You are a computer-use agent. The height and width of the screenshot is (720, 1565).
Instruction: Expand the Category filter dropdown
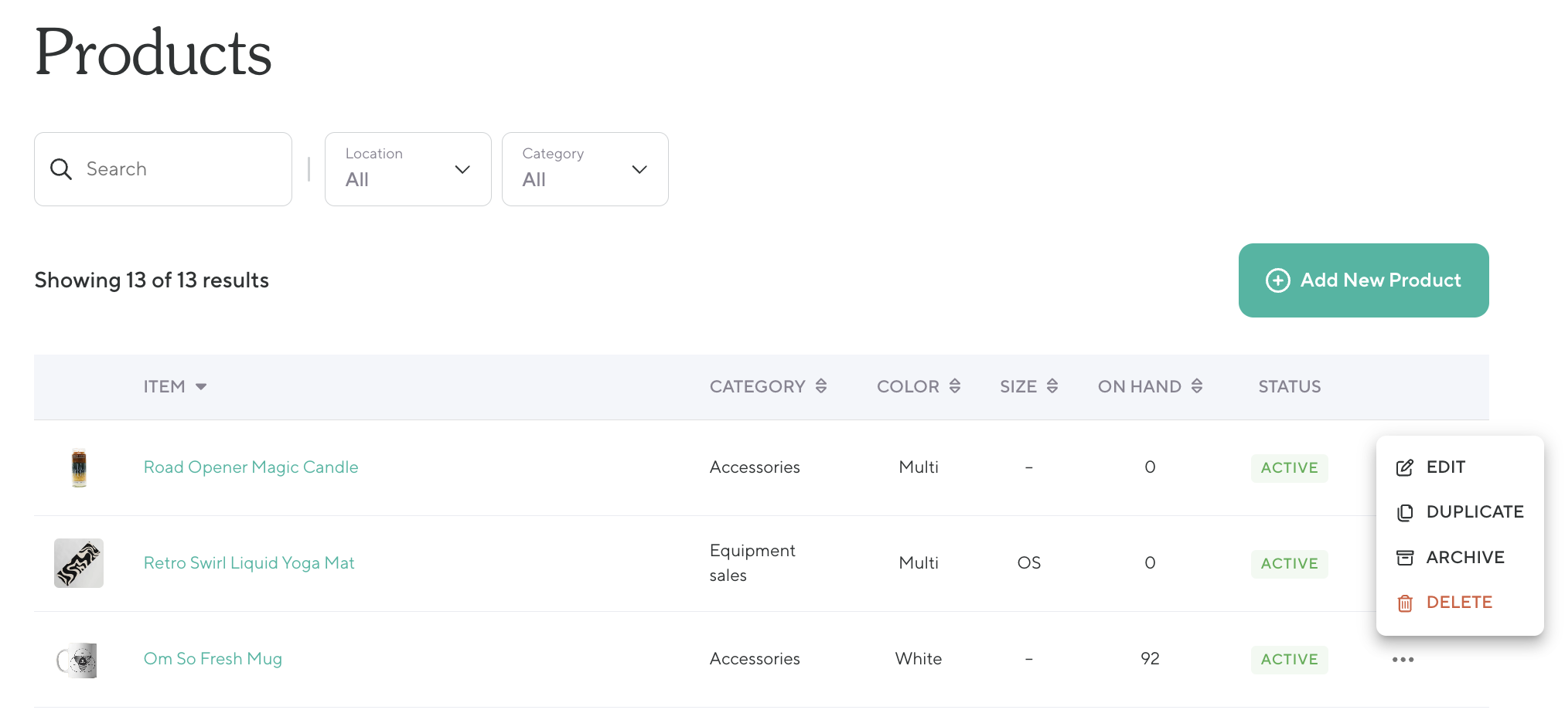(x=585, y=169)
